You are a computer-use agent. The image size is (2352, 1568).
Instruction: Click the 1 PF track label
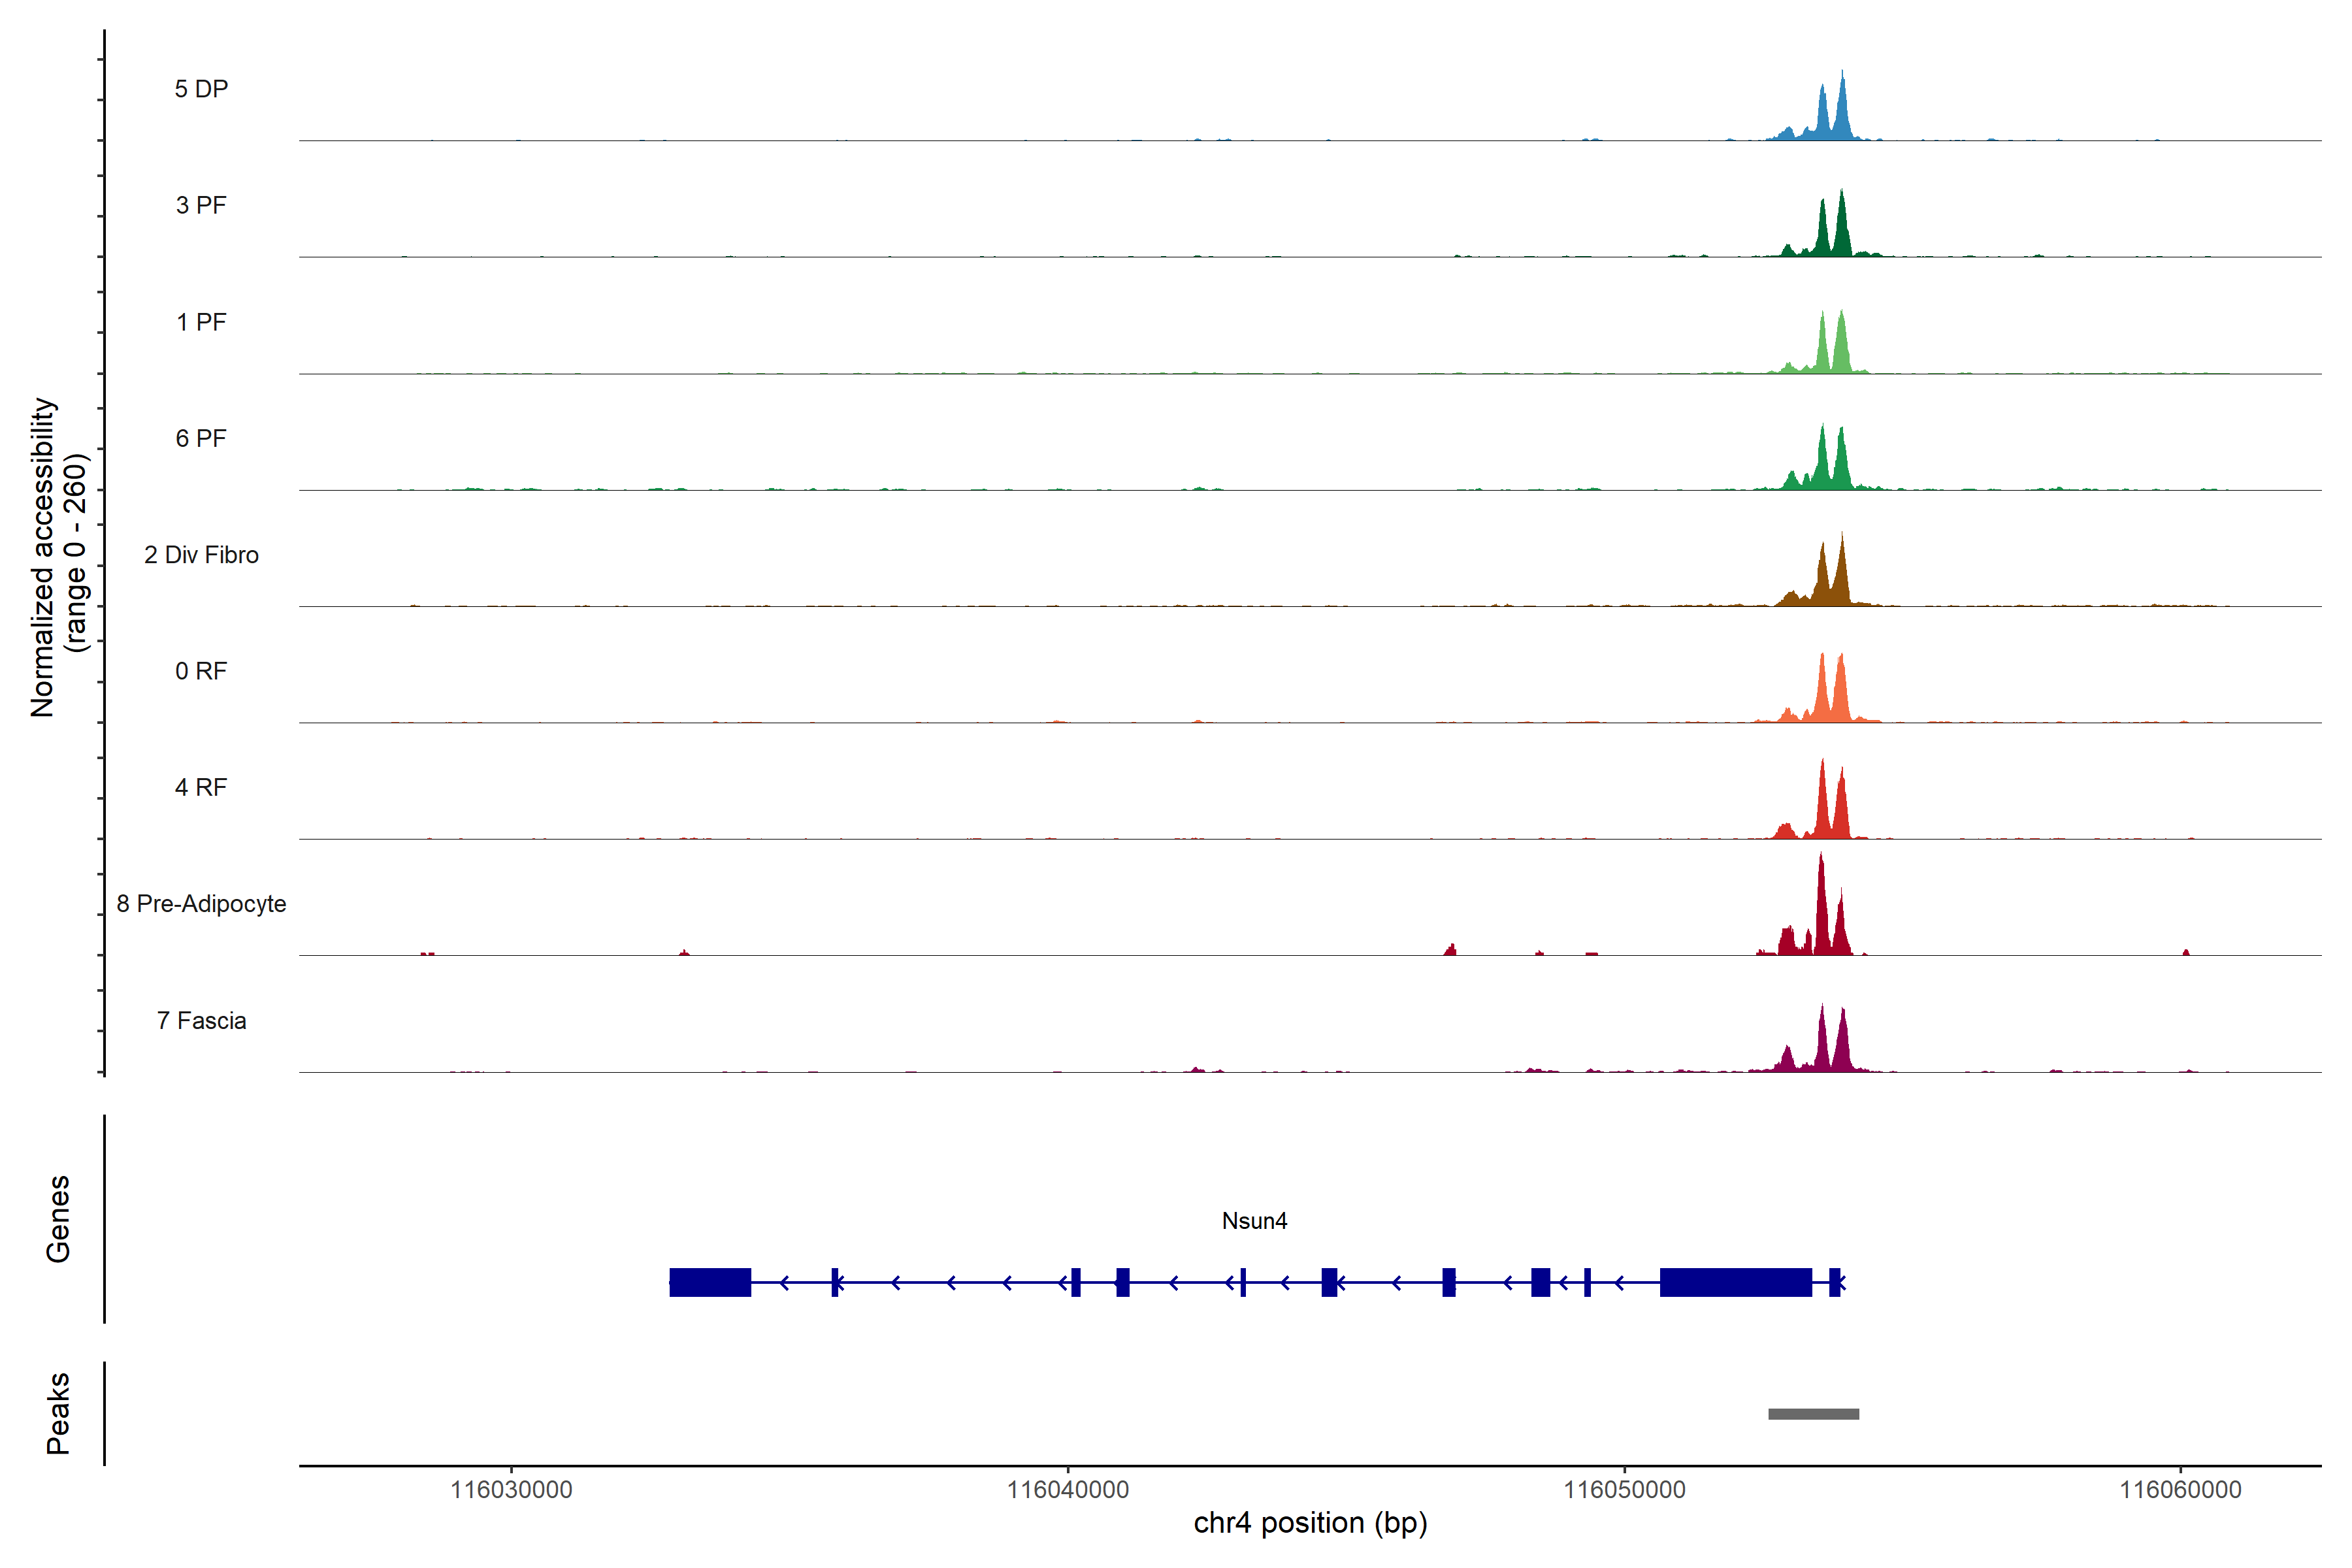tap(201, 322)
